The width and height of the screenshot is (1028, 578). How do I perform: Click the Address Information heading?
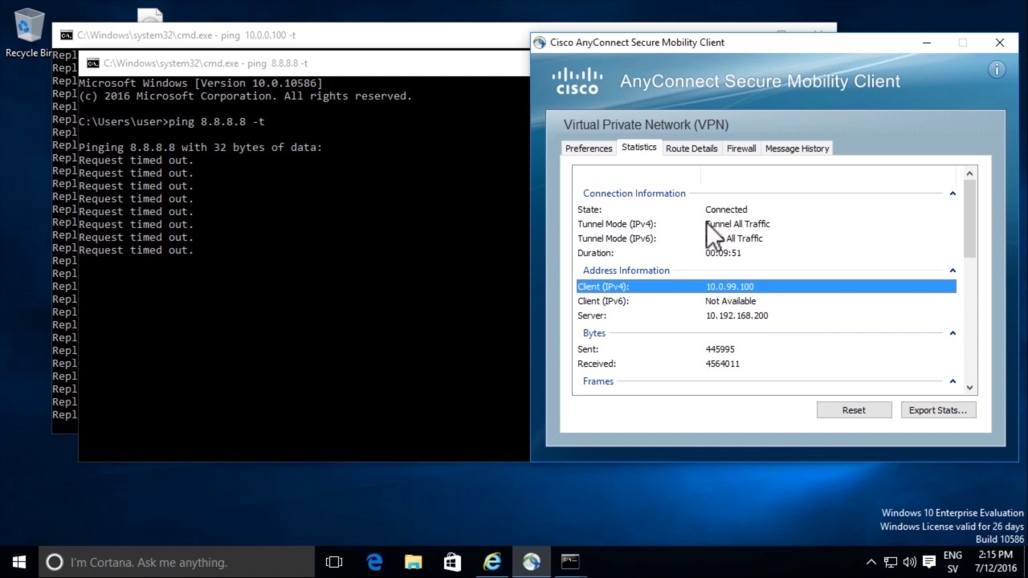pos(626,271)
